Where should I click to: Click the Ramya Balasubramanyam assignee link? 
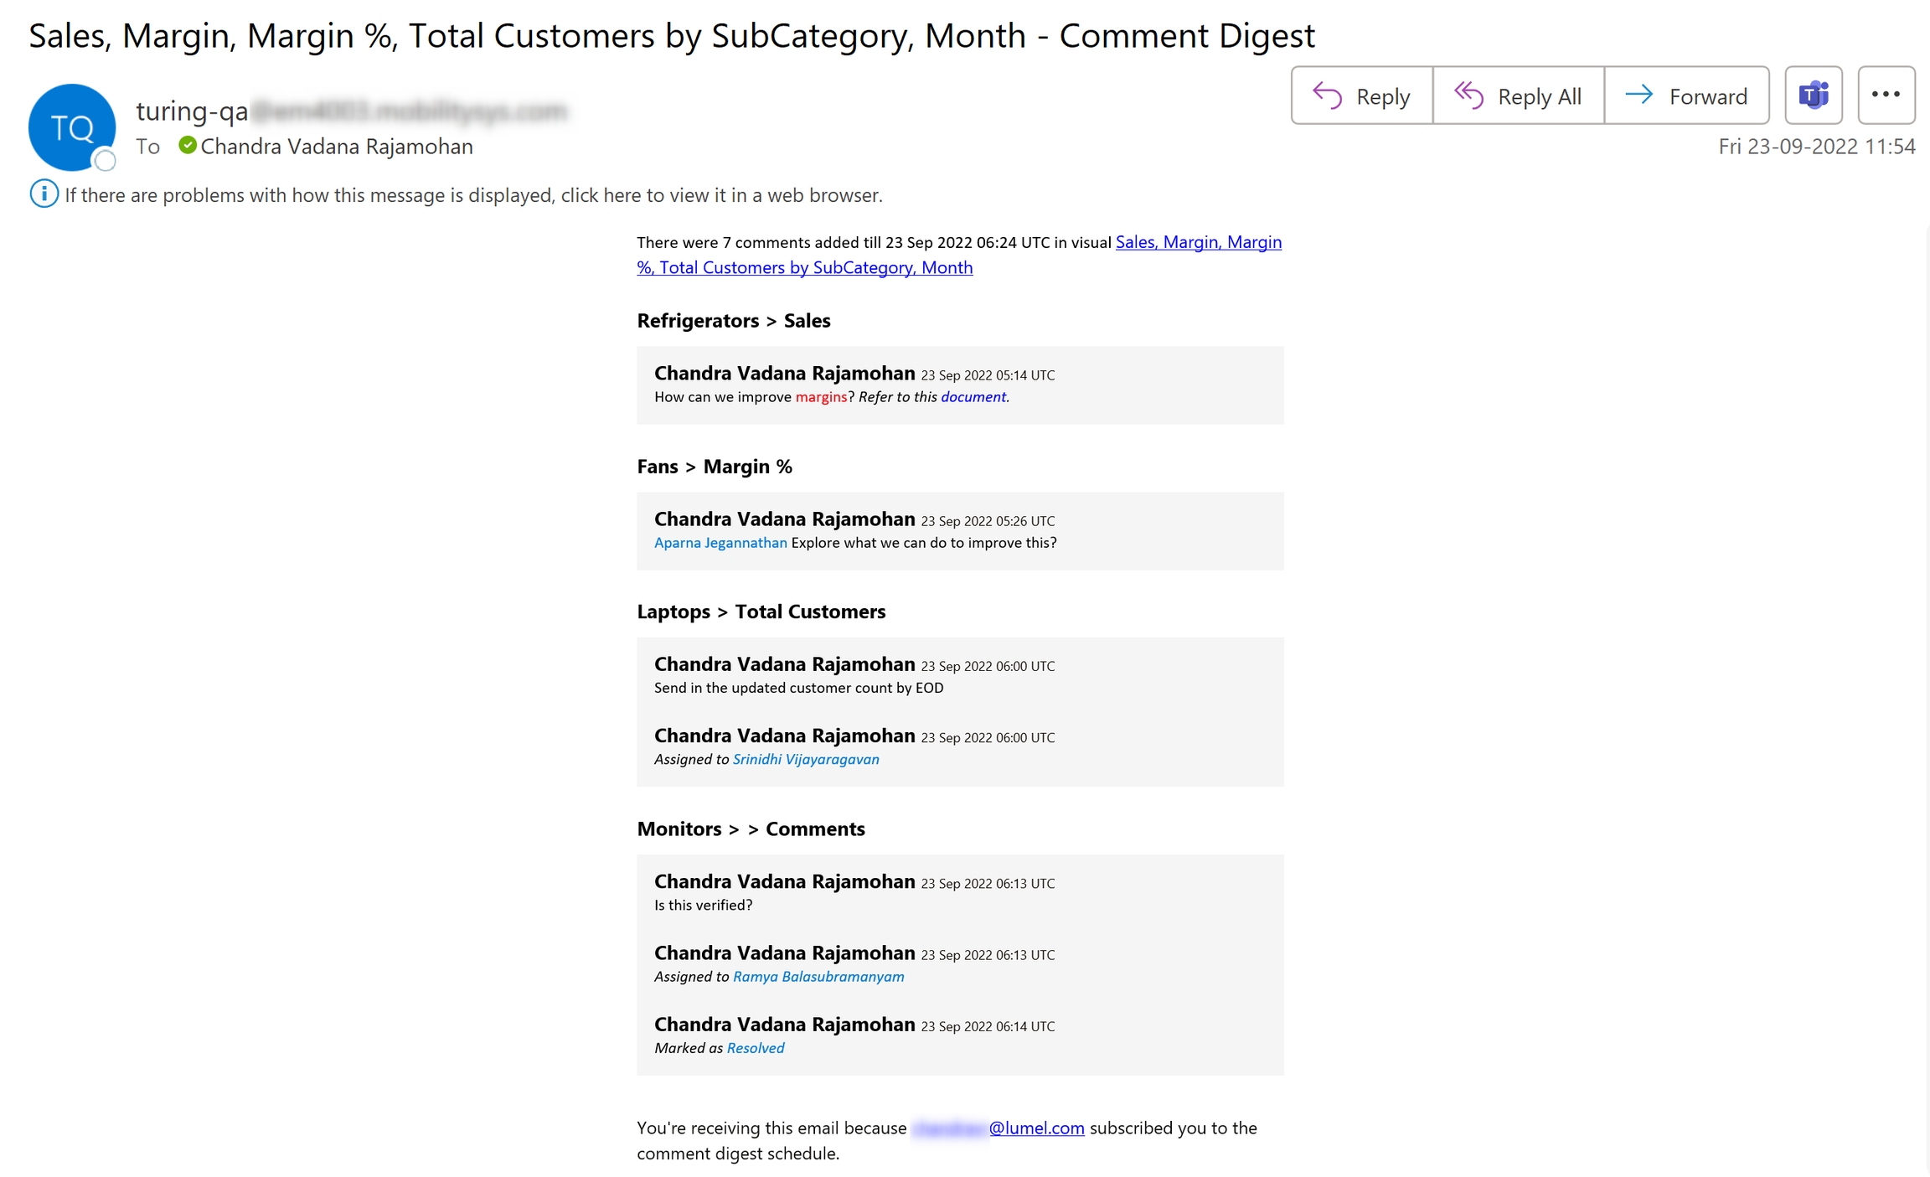pyautogui.click(x=818, y=977)
